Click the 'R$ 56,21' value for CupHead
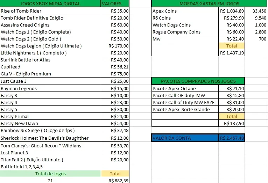268x183 pixels. pos(115,67)
